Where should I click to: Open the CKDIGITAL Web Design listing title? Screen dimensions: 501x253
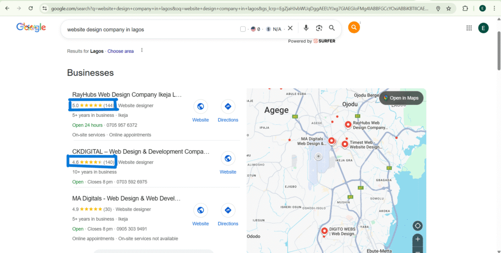pos(141,151)
